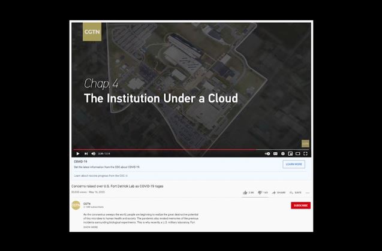
Task: Enter full screen mode
Action: pos(305,153)
